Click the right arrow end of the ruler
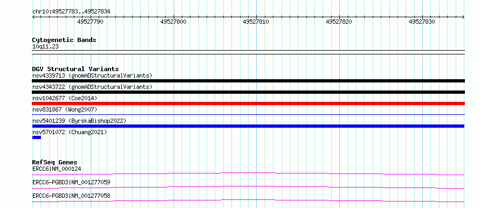This screenshot has width=480, height=208. tap(463, 17)
